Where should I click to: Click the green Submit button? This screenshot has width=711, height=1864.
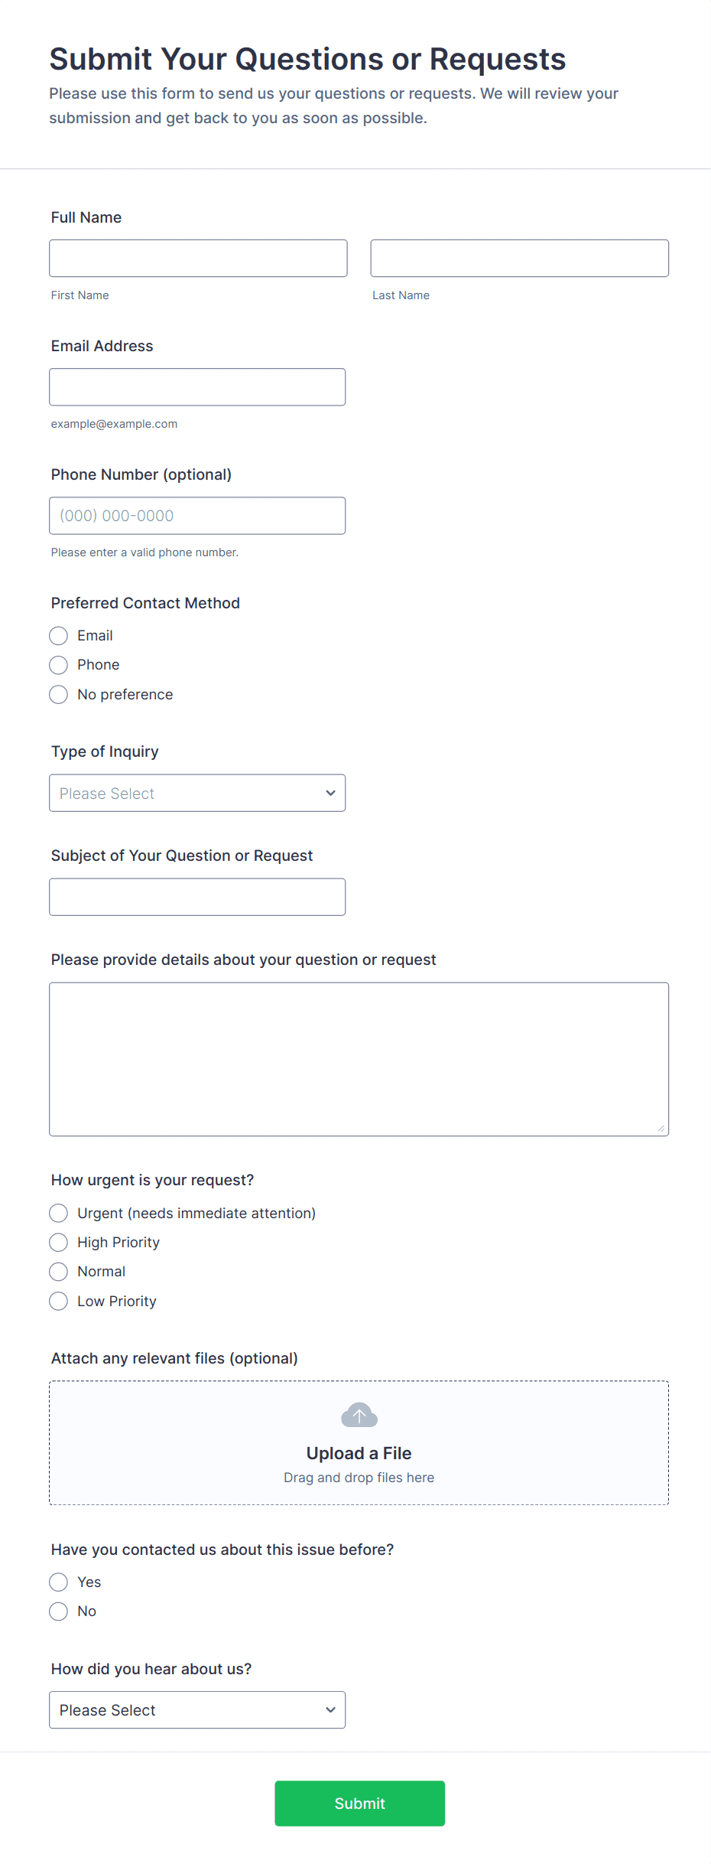click(x=359, y=1804)
